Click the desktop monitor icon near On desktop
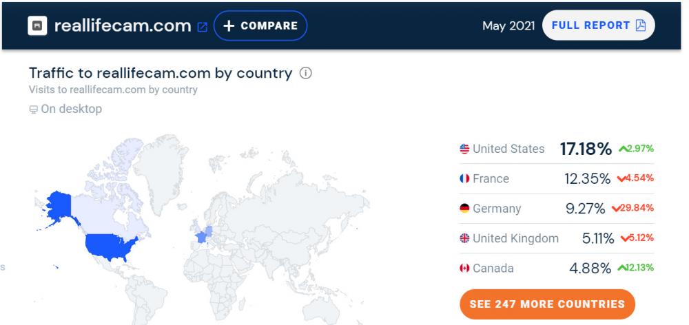Image resolution: width=689 pixels, height=325 pixels. coord(34,109)
